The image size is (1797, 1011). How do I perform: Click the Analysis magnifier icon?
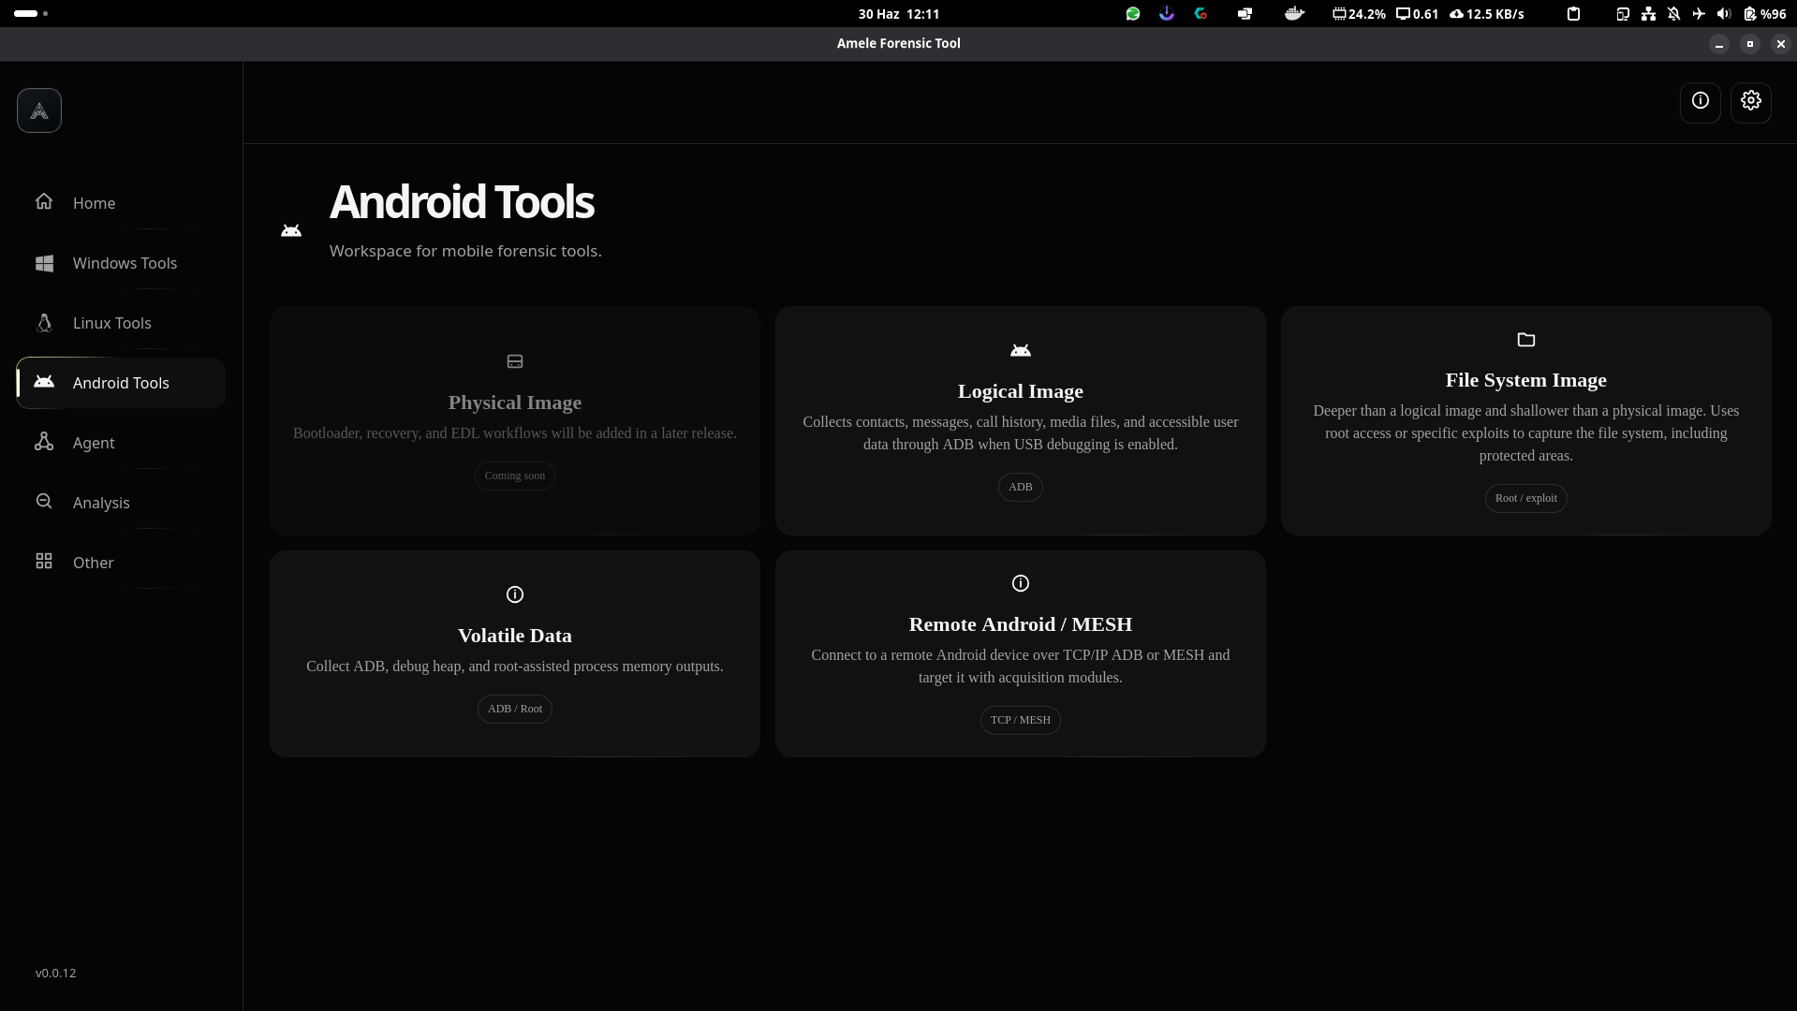pos(44,501)
